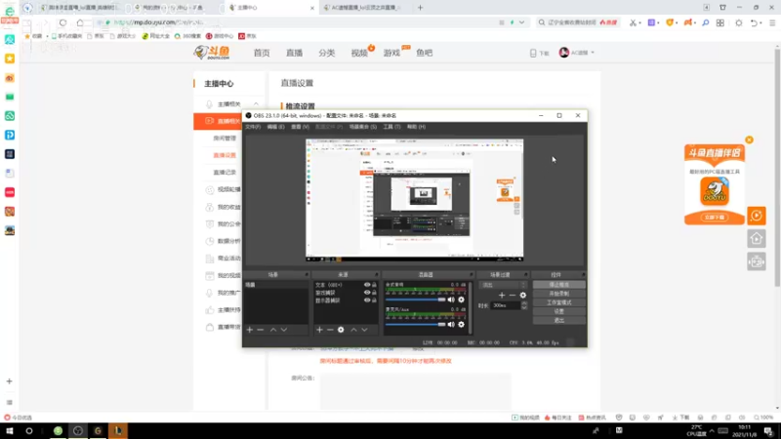
Task: Toggle lock on 窗口捕获 source
Action: click(x=374, y=293)
